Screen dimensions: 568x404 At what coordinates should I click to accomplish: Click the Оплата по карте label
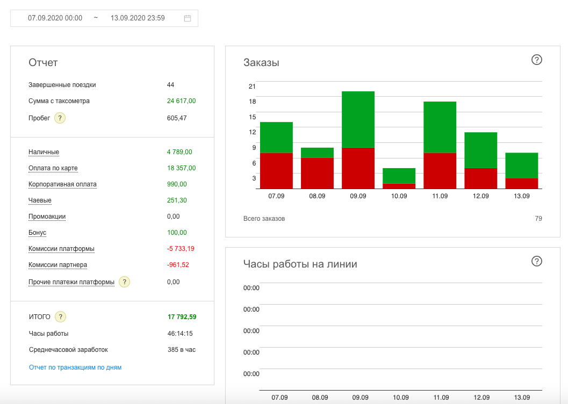(x=53, y=168)
